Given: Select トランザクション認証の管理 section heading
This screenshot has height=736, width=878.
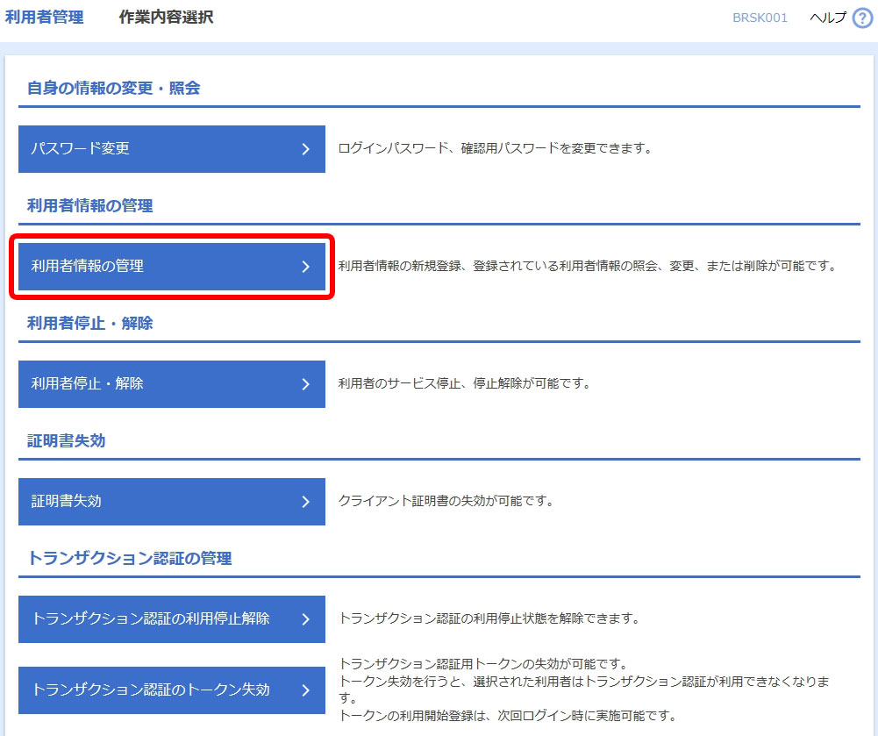Looking at the screenshot, I should point(129,559).
